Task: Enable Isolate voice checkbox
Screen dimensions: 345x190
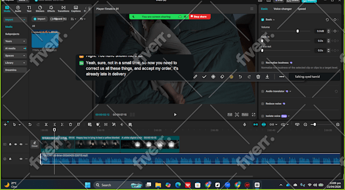Action: (262, 116)
